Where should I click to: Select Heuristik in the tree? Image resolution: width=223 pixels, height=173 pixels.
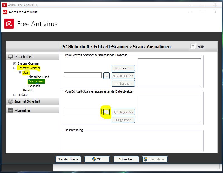point(34,86)
